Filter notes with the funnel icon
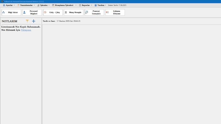Screen dimensions: 221x124 click(x=27, y=21)
